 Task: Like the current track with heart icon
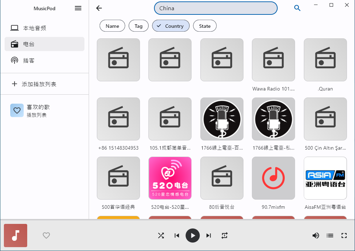pyautogui.click(x=46, y=236)
